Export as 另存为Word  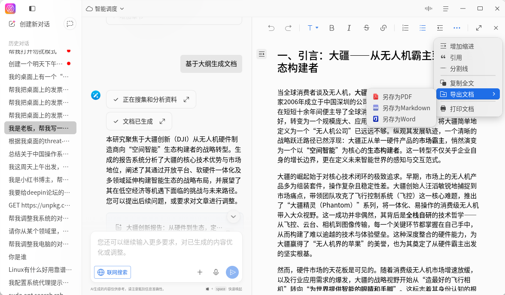pos(401,119)
